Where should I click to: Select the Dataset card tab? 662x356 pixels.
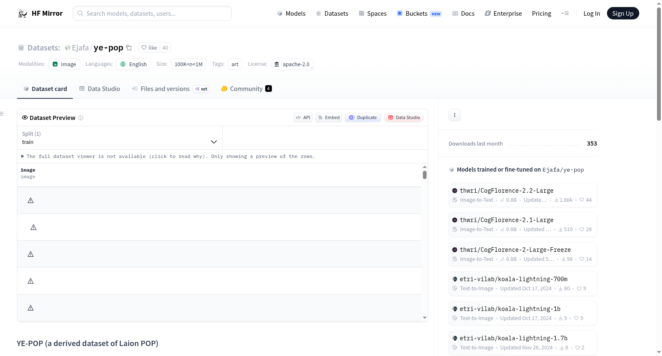pos(45,89)
